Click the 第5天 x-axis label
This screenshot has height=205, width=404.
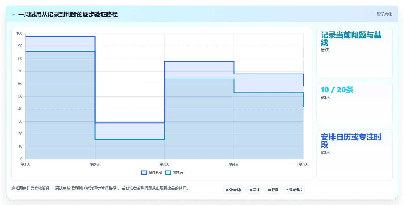[x=303, y=165]
